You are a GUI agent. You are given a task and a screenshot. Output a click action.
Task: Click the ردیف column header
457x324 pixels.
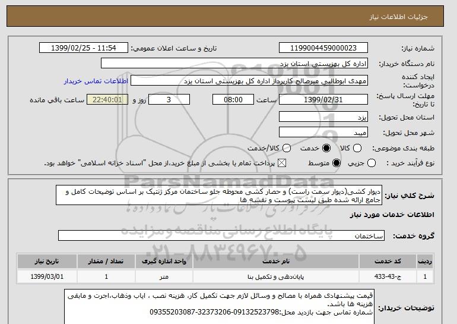425,261
